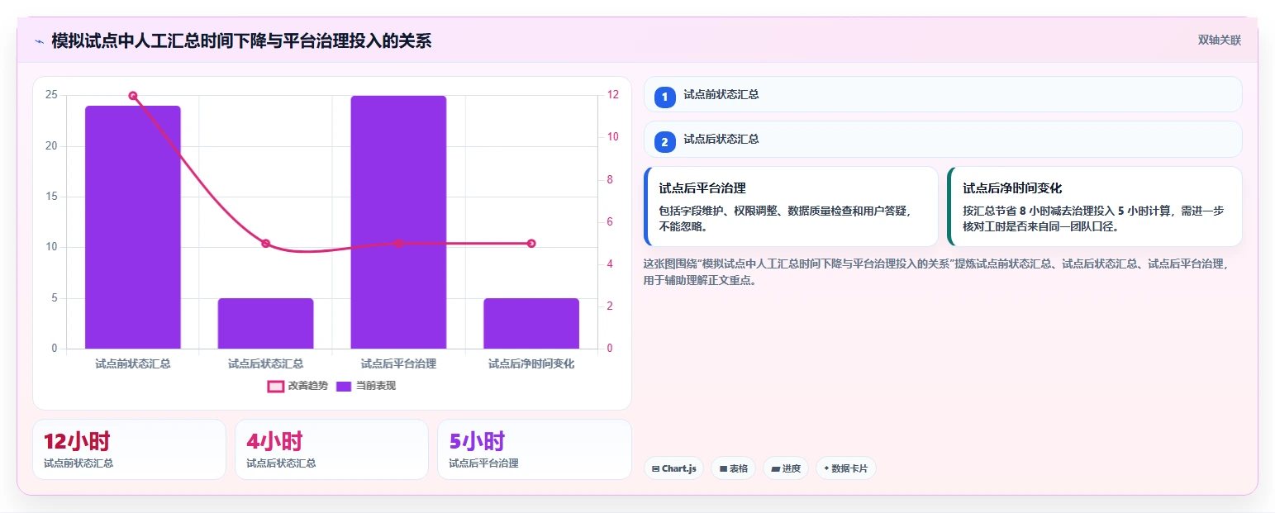Click the x-axis label 试点前状态汇总
Image resolution: width=1275 pixels, height=513 pixels.
point(133,363)
